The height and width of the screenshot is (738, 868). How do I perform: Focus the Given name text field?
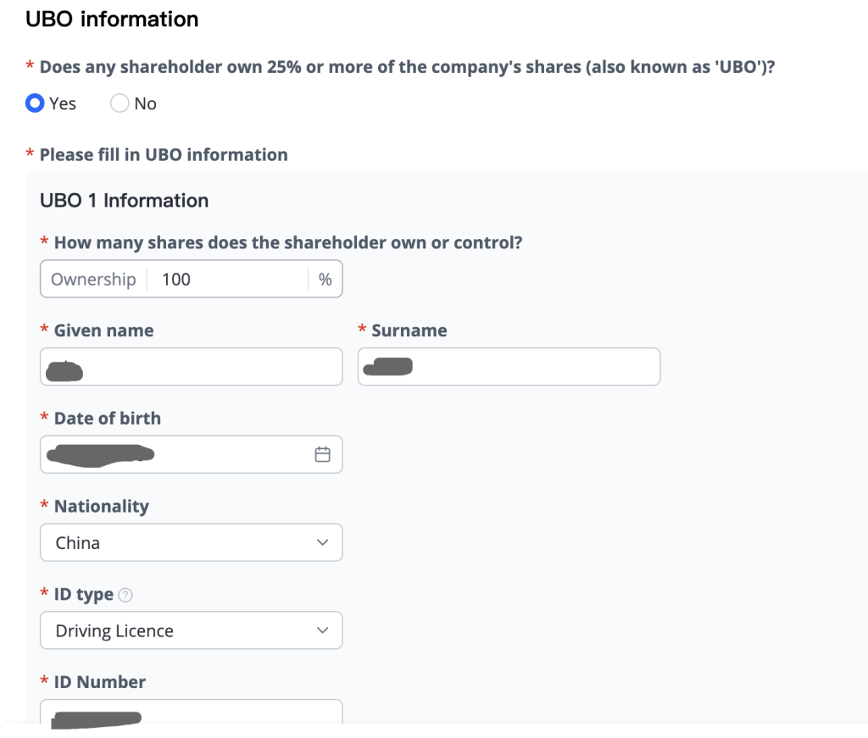click(192, 366)
